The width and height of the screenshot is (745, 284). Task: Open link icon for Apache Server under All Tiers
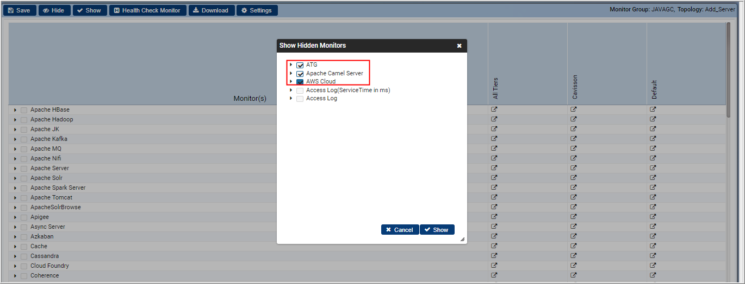tap(494, 168)
